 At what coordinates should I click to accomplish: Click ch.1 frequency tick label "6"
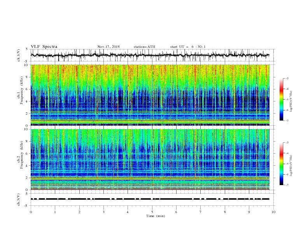pyautogui.click(x=27, y=89)
